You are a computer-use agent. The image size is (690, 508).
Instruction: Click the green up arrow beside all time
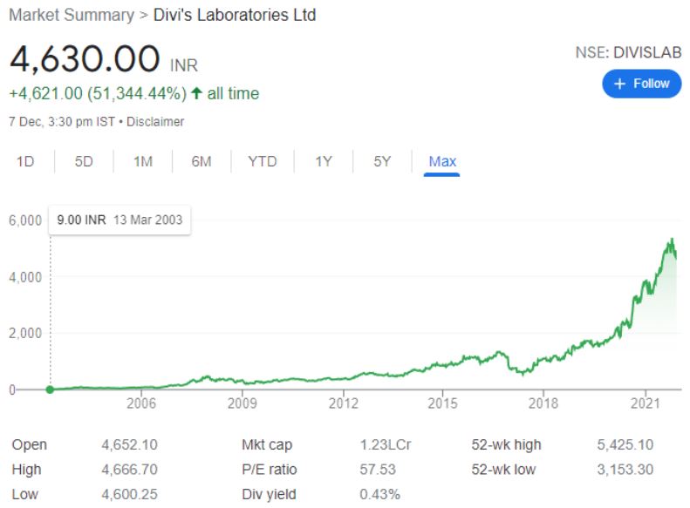click(197, 93)
